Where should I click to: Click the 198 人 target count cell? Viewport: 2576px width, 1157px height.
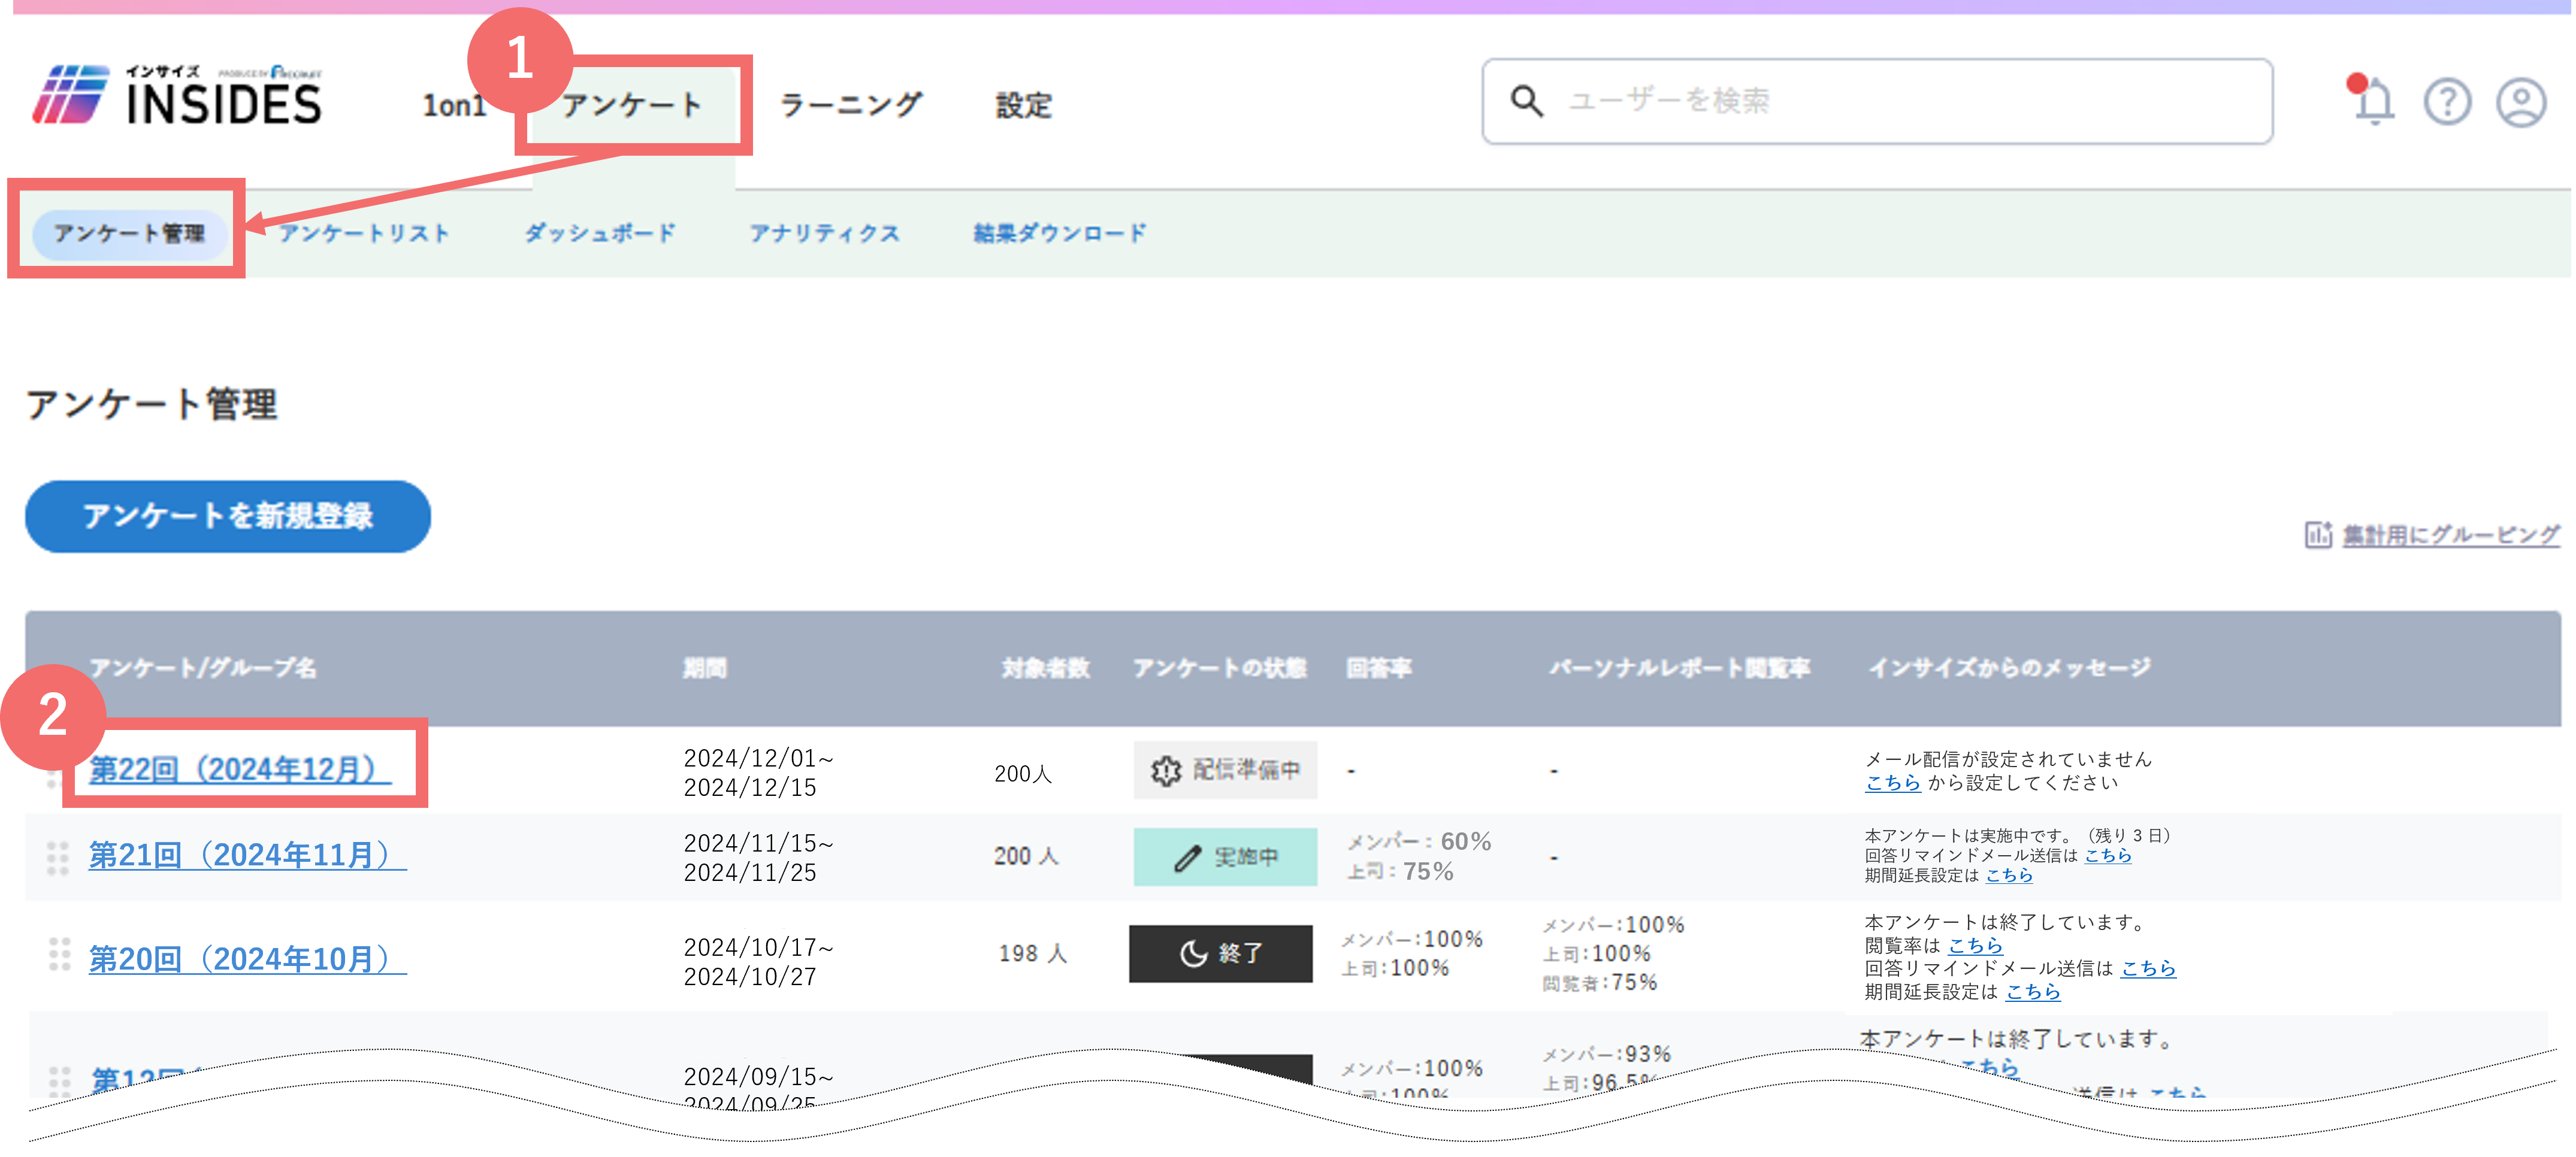tap(1033, 954)
